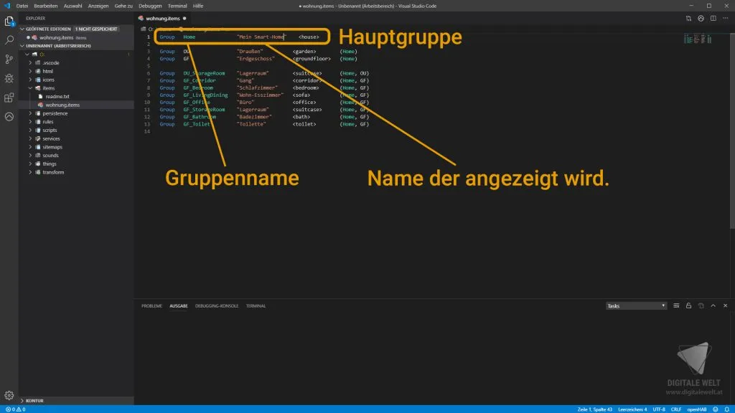This screenshot has width=735, height=413.
Task: Expand the rules folder
Action: pos(48,122)
